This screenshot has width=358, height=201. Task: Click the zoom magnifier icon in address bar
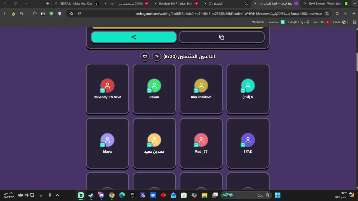click(79, 13)
